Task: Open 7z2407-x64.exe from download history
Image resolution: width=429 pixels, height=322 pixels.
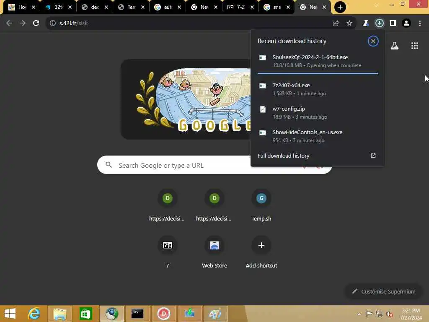Action: coord(318,89)
